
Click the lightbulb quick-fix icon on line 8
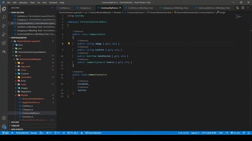(x=69, y=43)
